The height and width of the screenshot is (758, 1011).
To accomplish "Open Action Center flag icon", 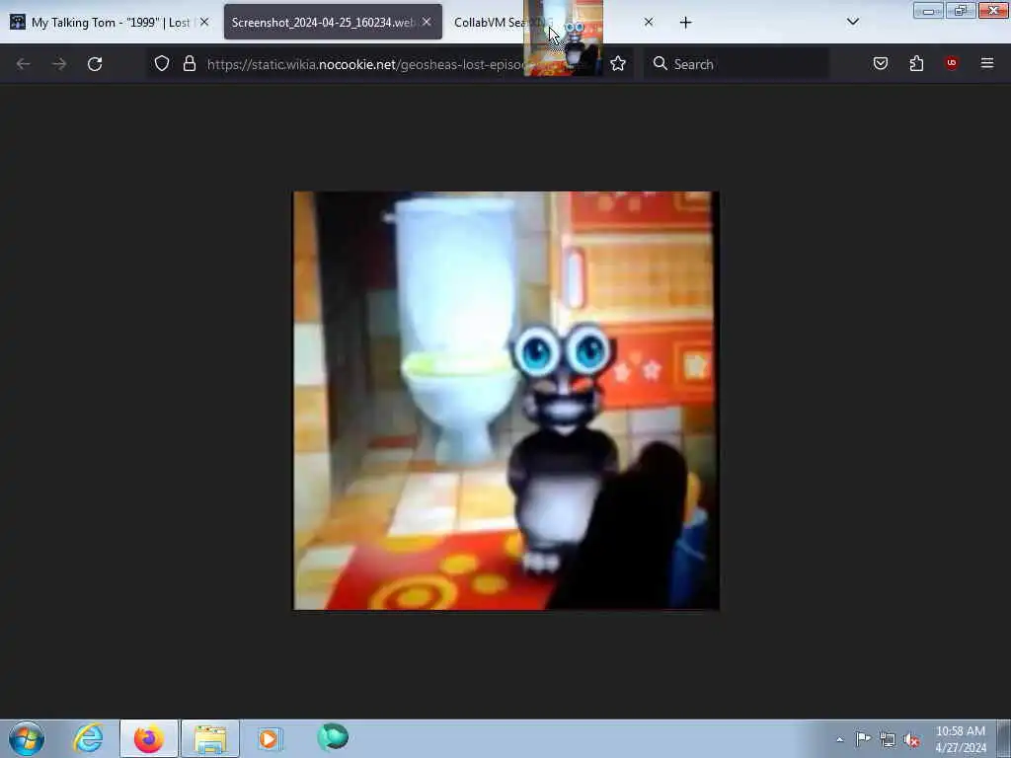I will (x=863, y=739).
